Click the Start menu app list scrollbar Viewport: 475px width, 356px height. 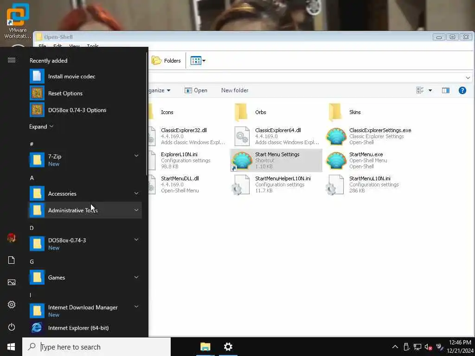[x=147, y=114]
